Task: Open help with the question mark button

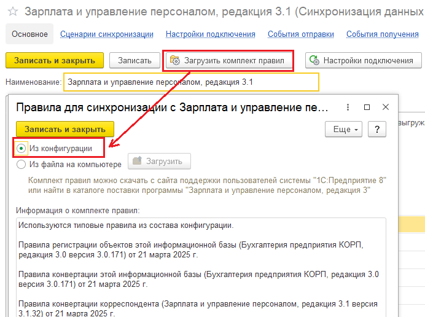Action: 376,130
